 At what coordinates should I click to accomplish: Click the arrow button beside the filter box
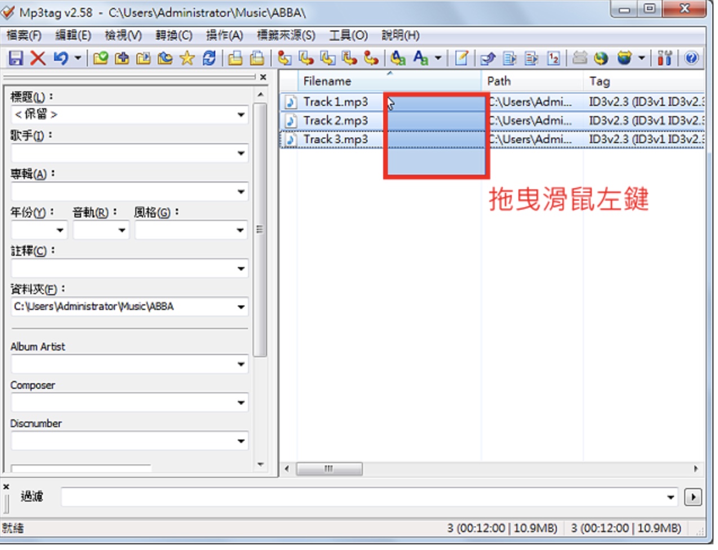(693, 497)
